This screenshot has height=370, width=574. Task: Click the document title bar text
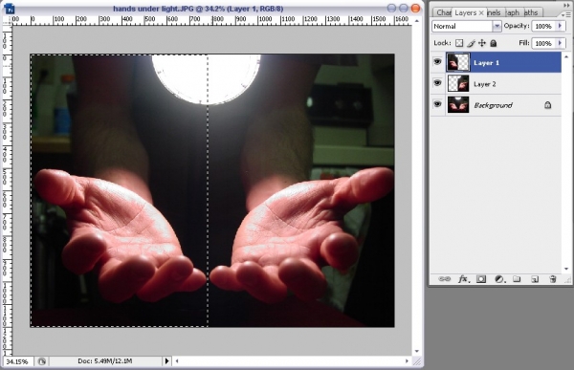pyautogui.click(x=198, y=9)
